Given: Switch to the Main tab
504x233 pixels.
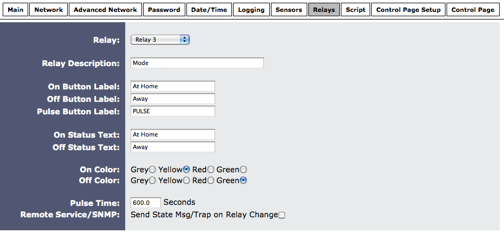Looking at the screenshot, I should coord(15,10).
